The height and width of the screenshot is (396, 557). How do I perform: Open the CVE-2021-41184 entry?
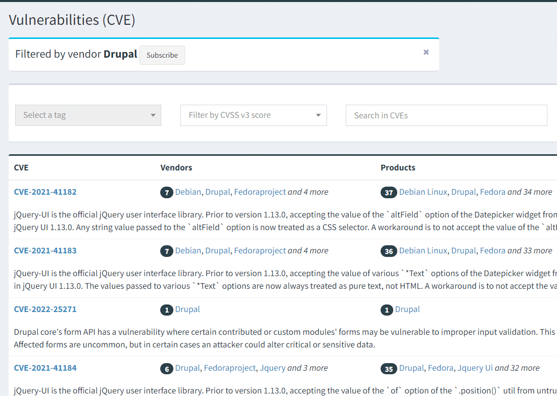pyautogui.click(x=45, y=368)
